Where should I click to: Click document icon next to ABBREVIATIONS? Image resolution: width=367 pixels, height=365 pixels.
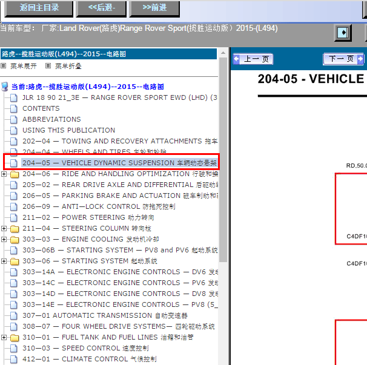coord(14,120)
